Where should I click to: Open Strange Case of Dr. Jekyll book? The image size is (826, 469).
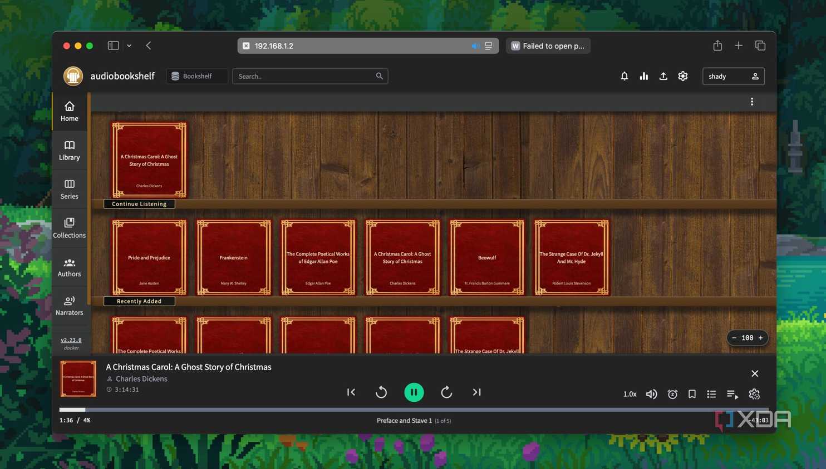click(x=572, y=257)
